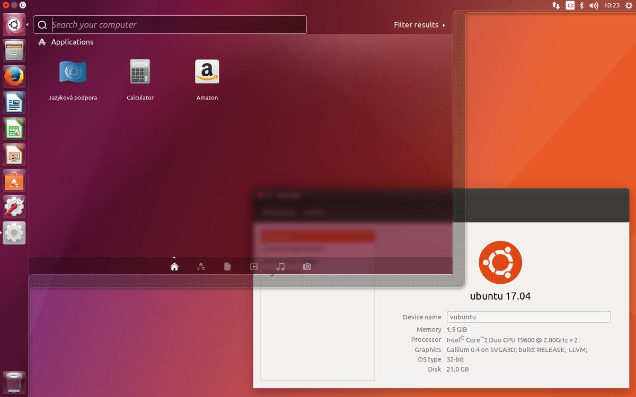Open LibreOffice Calc from launcher
The height and width of the screenshot is (397, 636).
click(14, 128)
